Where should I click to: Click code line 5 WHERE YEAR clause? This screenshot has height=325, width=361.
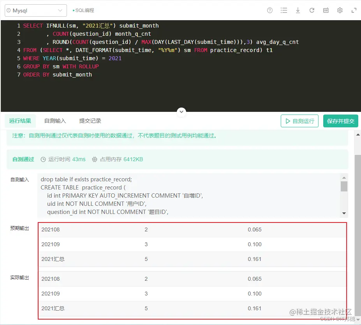point(72,58)
